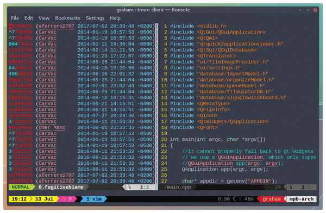Click the blame date 2014-08-01 23:33:33

point(106,127)
